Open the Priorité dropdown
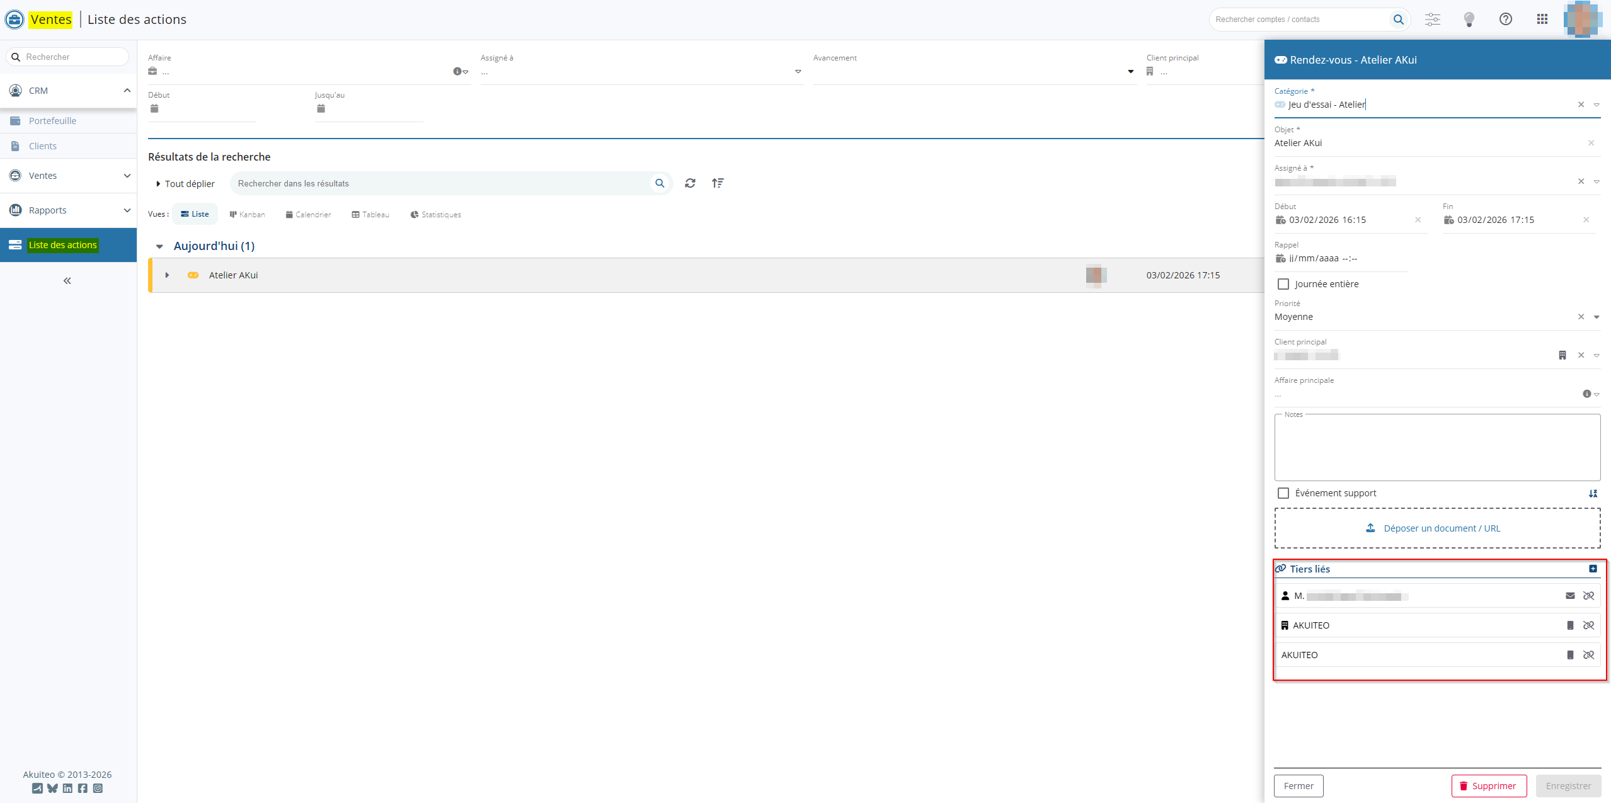The height and width of the screenshot is (803, 1611). point(1596,317)
